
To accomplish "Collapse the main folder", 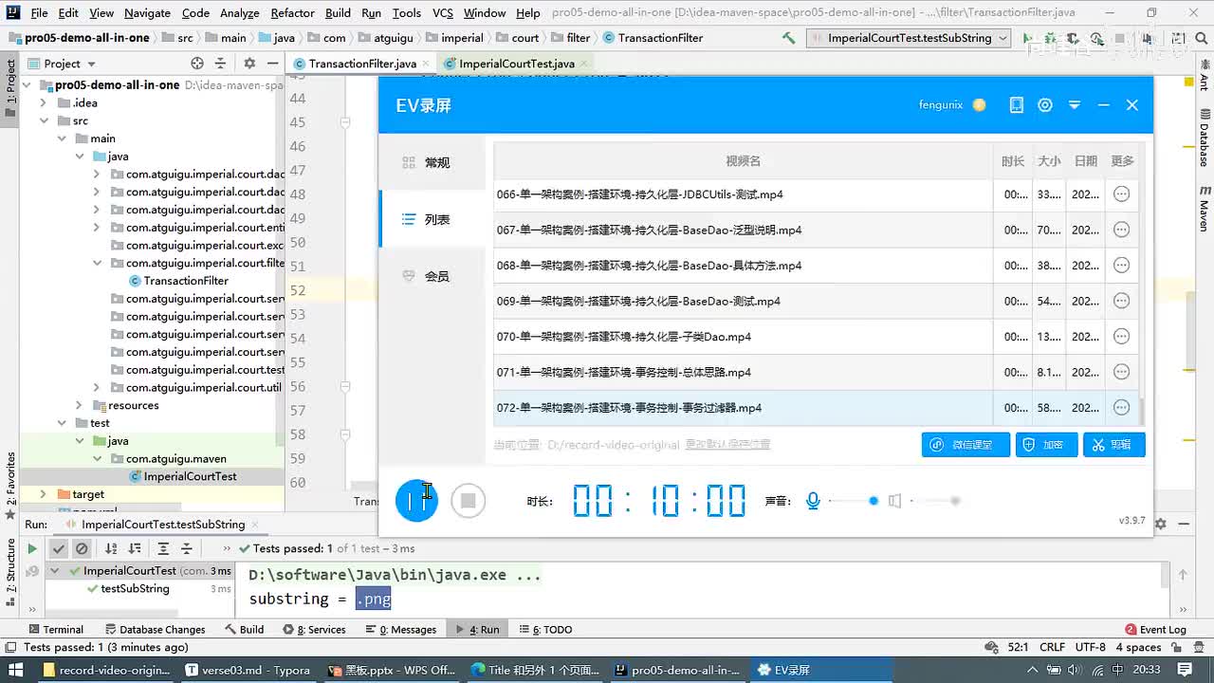I will coord(62,138).
